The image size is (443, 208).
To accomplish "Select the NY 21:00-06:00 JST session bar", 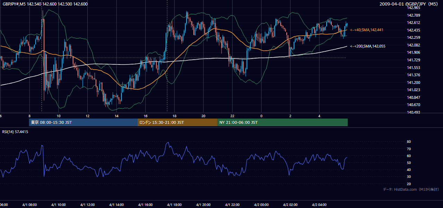I will tap(283, 122).
